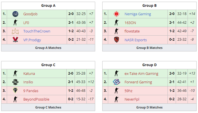Open the GoodJob team page link
Screen dimensions: 198x113
point(31,14)
